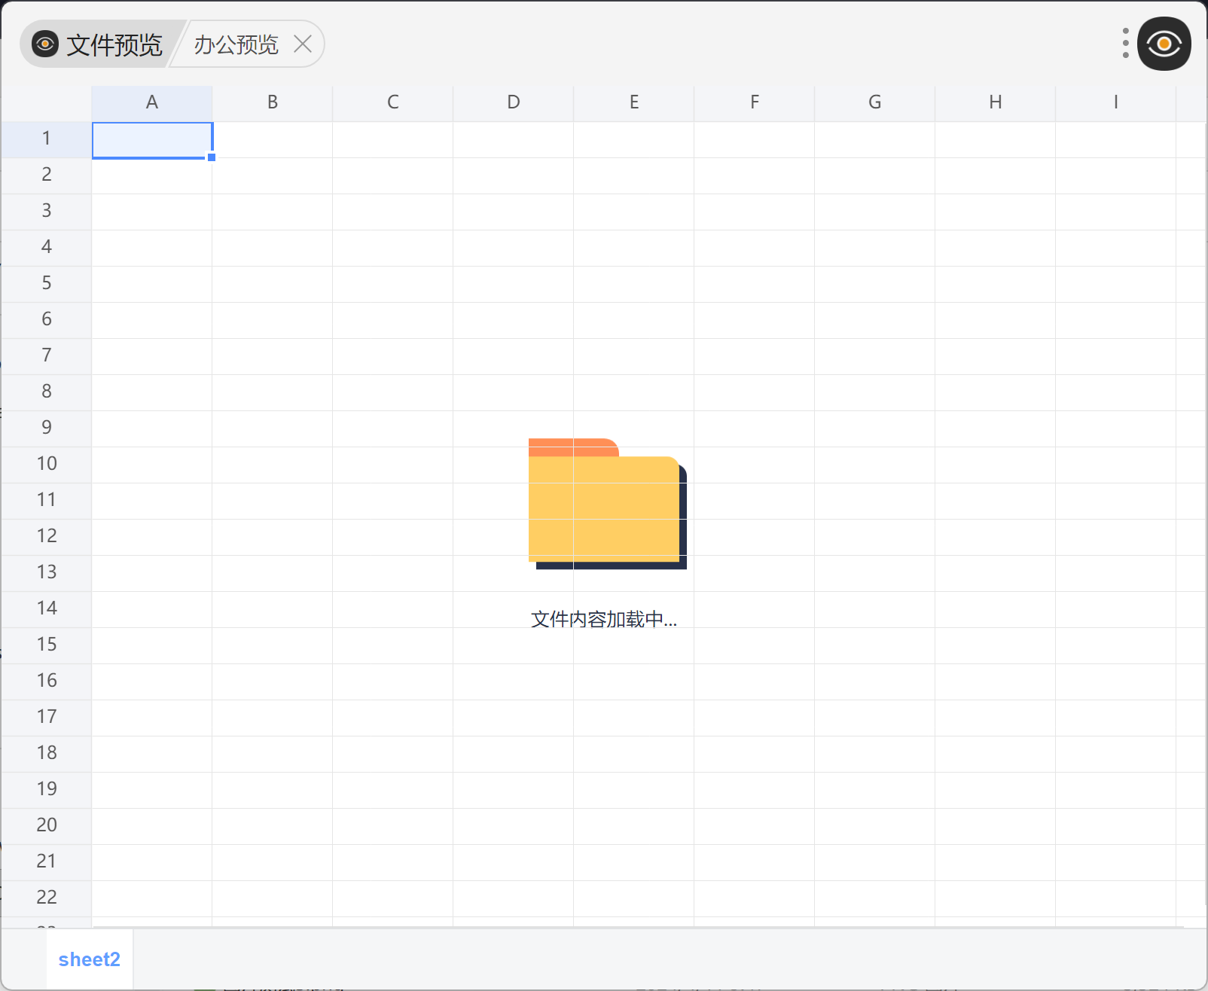Click the fill handle of cell A1

[212, 157]
